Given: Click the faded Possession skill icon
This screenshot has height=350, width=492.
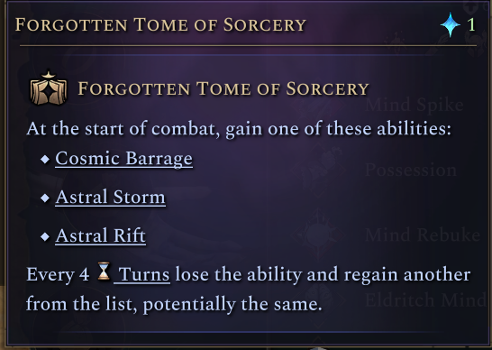Looking at the screenshot, I should click(318, 170).
